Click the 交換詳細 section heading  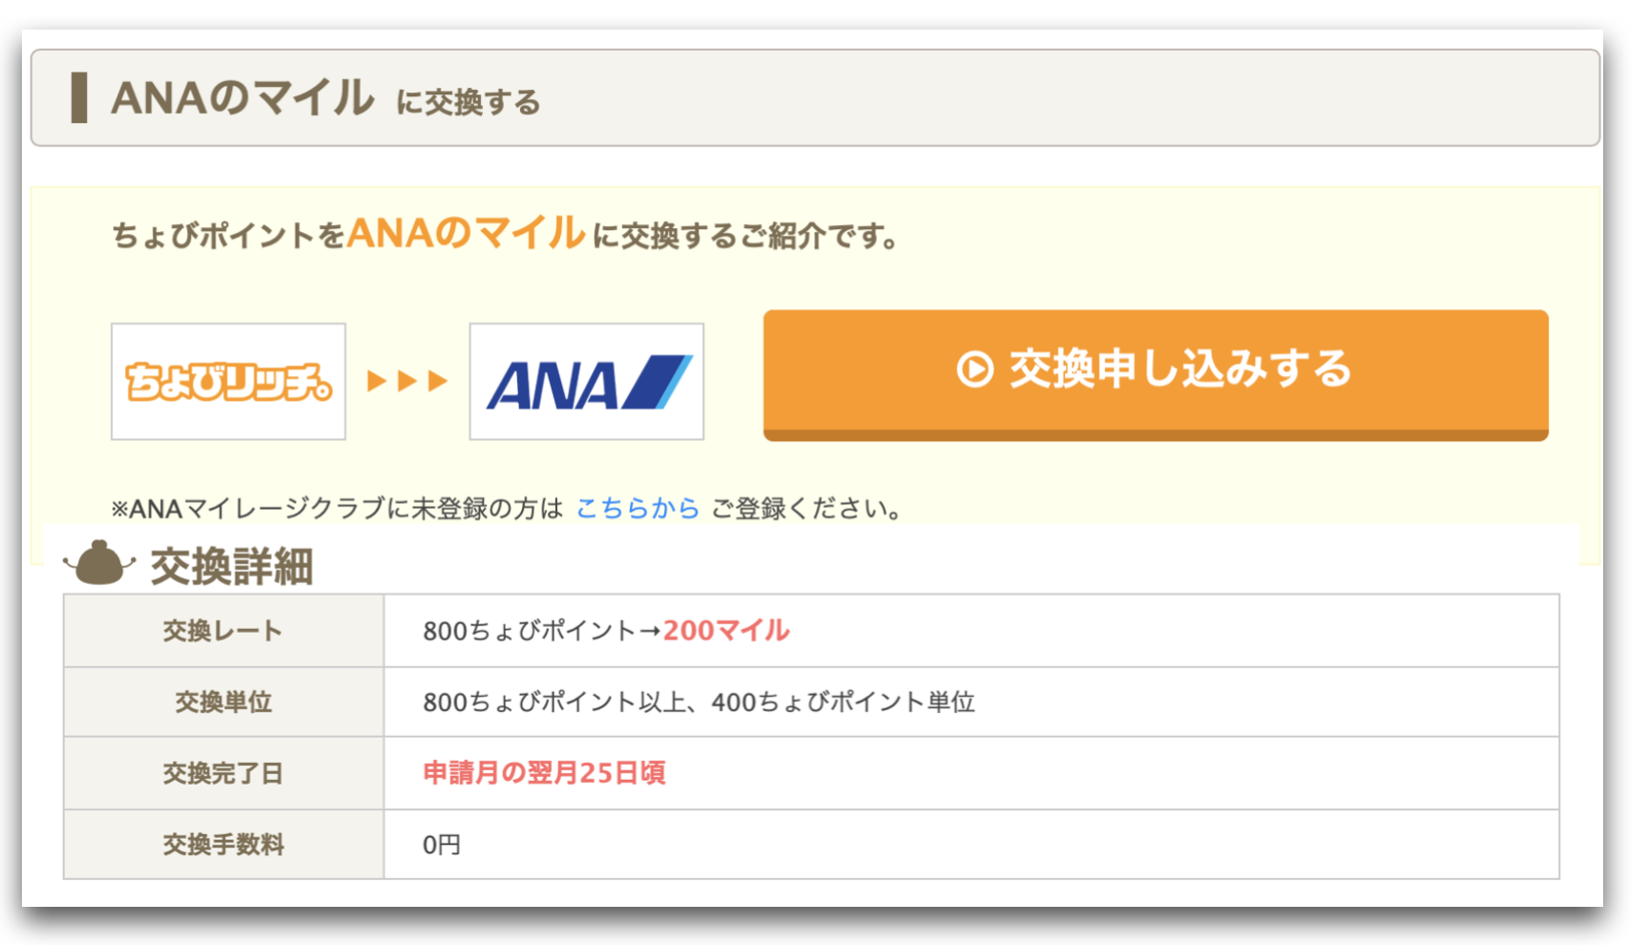pyautogui.click(x=232, y=566)
